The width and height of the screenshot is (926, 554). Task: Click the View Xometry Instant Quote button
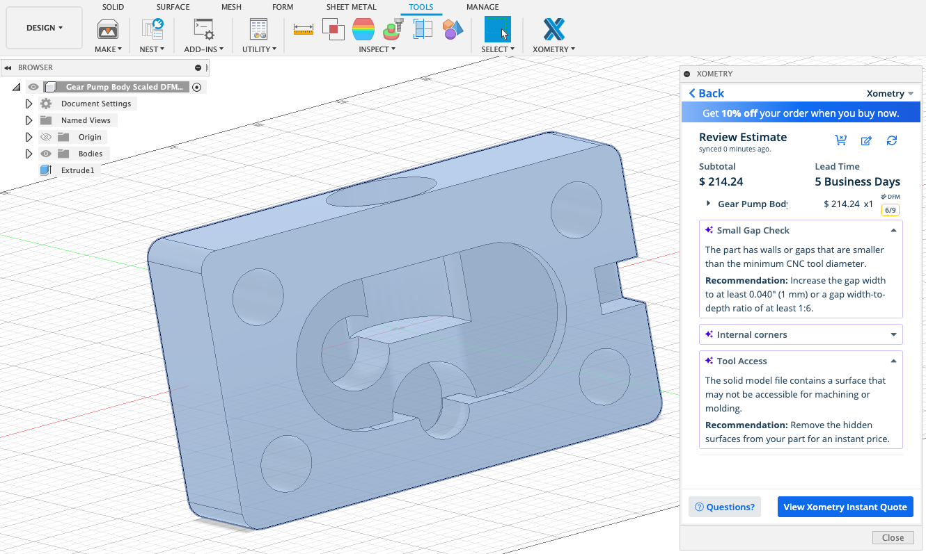[845, 507]
